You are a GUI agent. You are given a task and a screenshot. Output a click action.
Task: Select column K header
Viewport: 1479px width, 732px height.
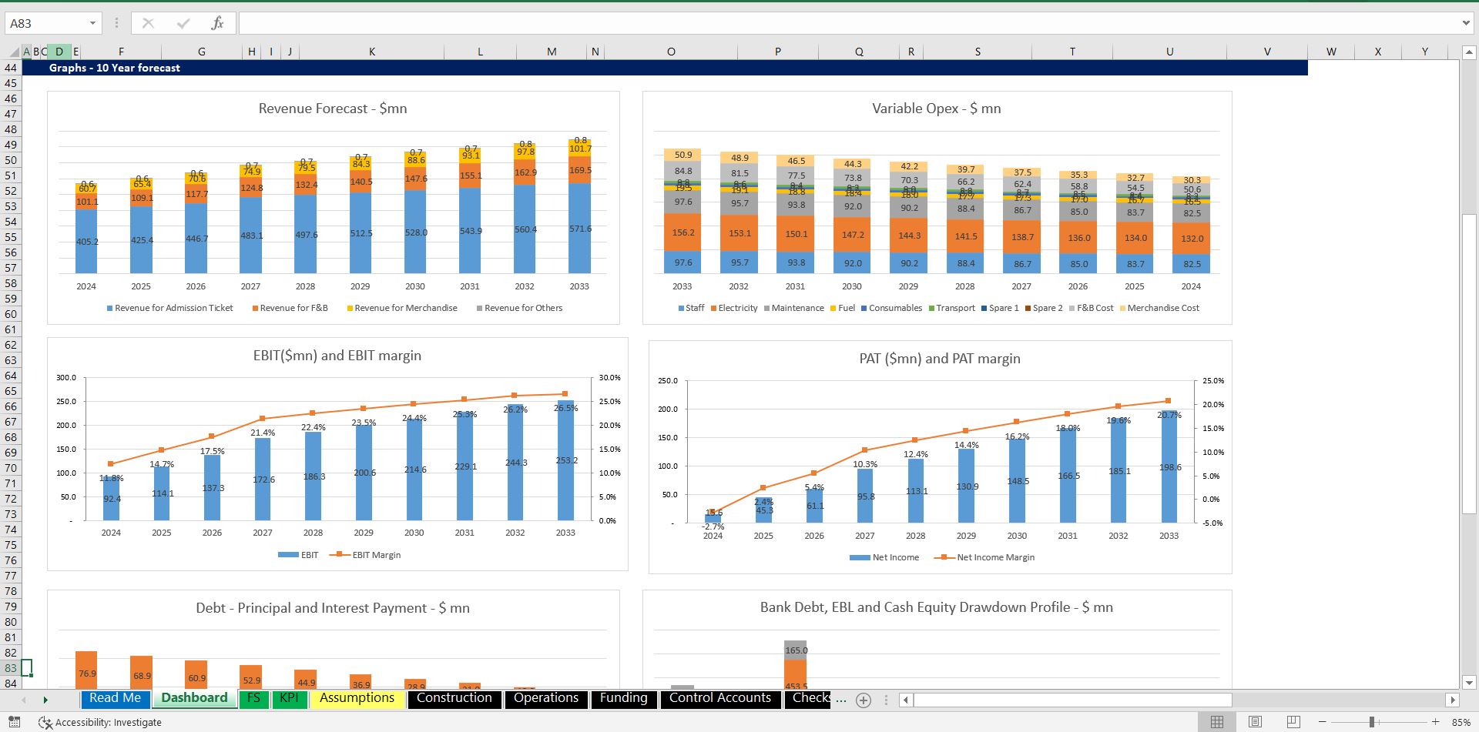[371, 52]
